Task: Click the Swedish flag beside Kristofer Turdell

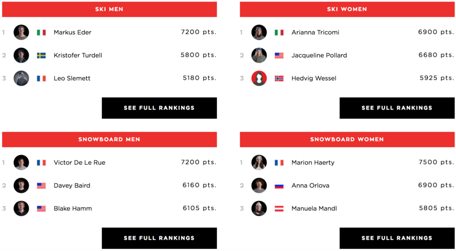Action: [41, 55]
